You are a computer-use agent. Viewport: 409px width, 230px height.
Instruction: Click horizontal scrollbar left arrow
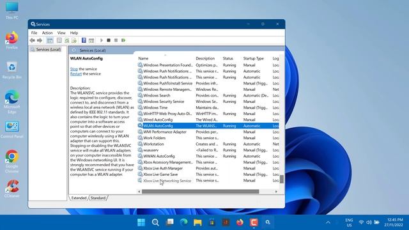tap(139, 192)
